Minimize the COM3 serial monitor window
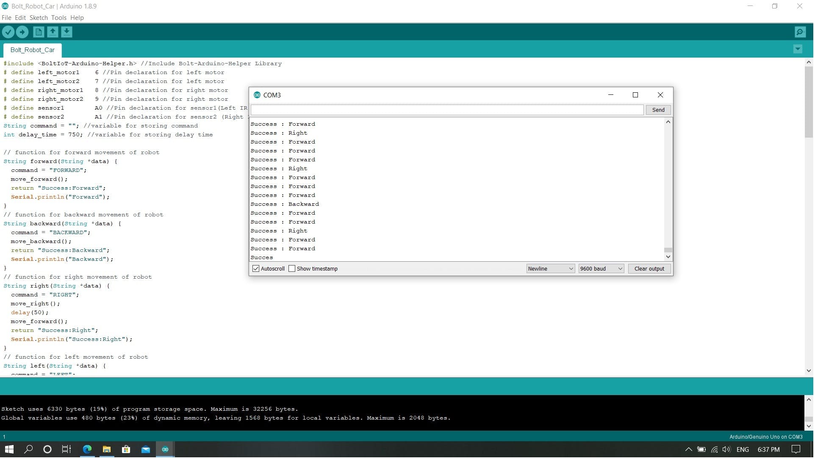 [x=611, y=95]
